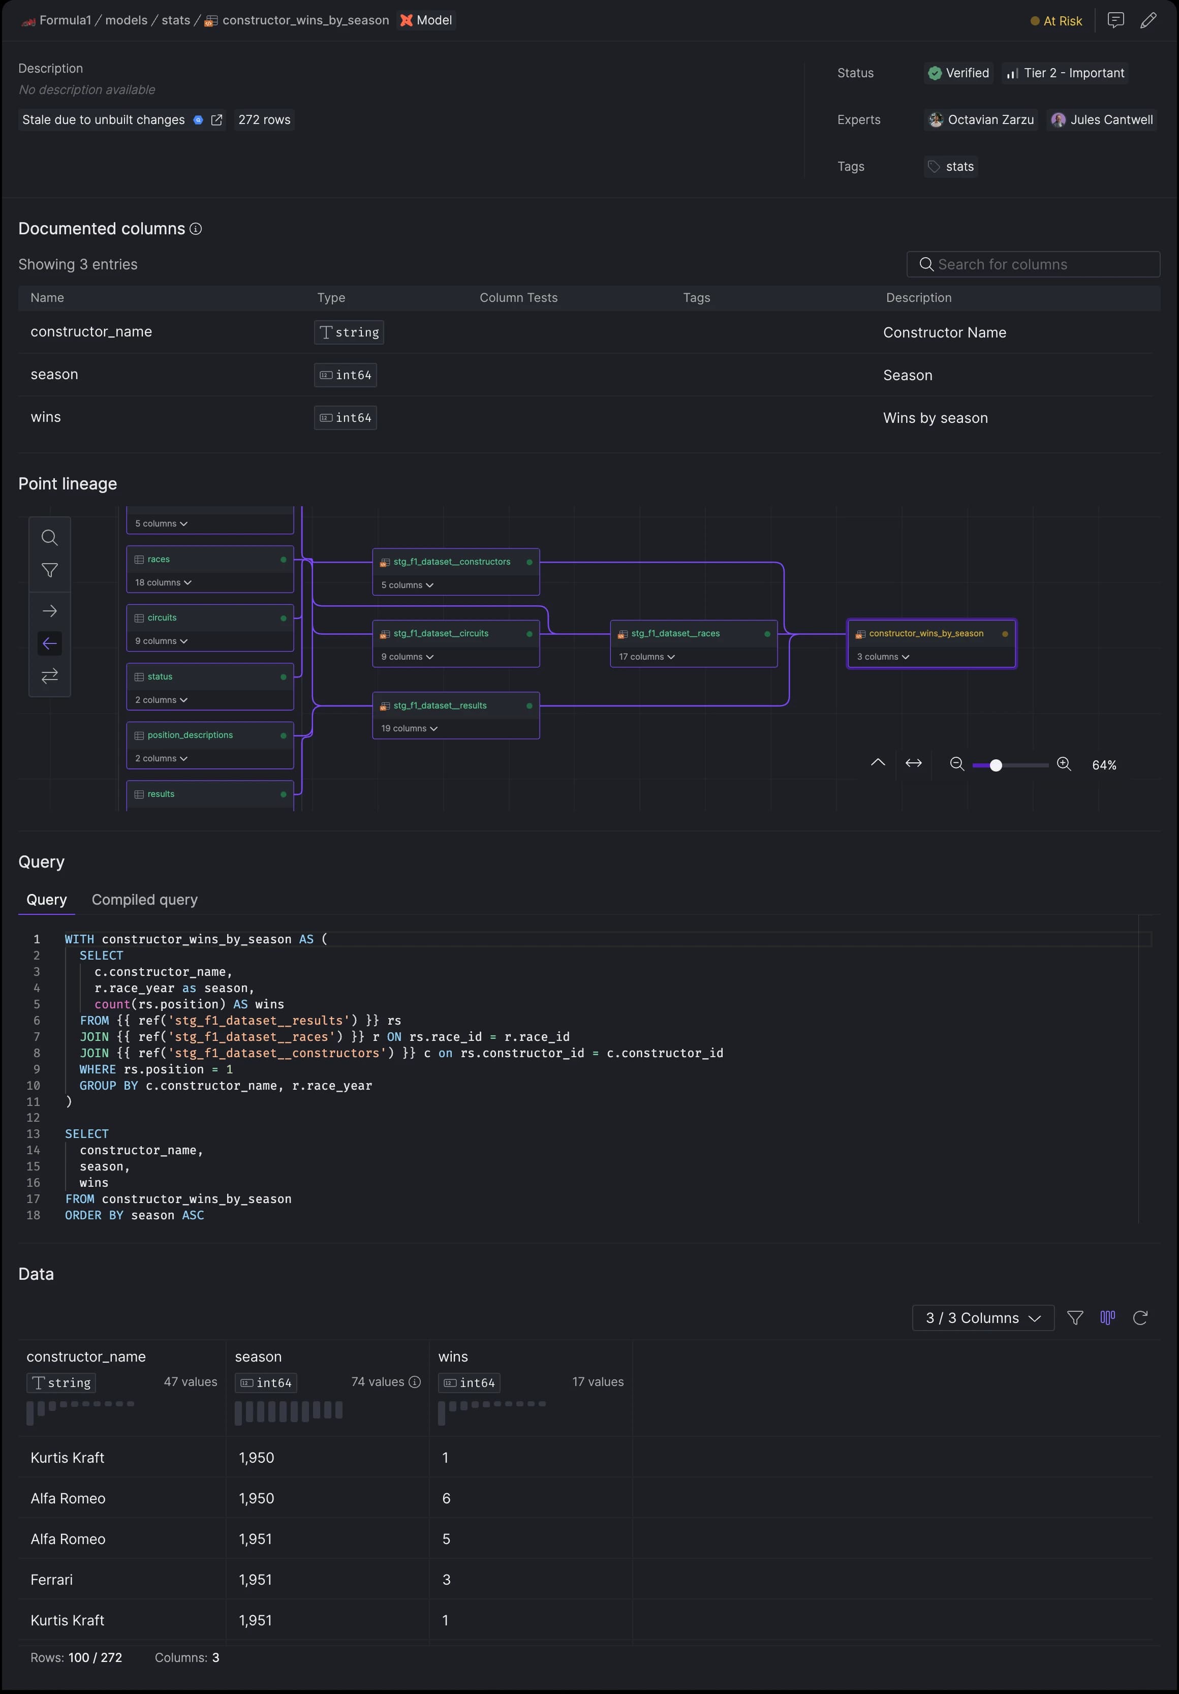
Task: Open the lineage filter funnel icon
Action: pyautogui.click(x=49, y=570)
